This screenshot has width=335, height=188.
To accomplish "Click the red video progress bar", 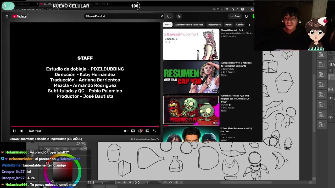I will (85, 126).
